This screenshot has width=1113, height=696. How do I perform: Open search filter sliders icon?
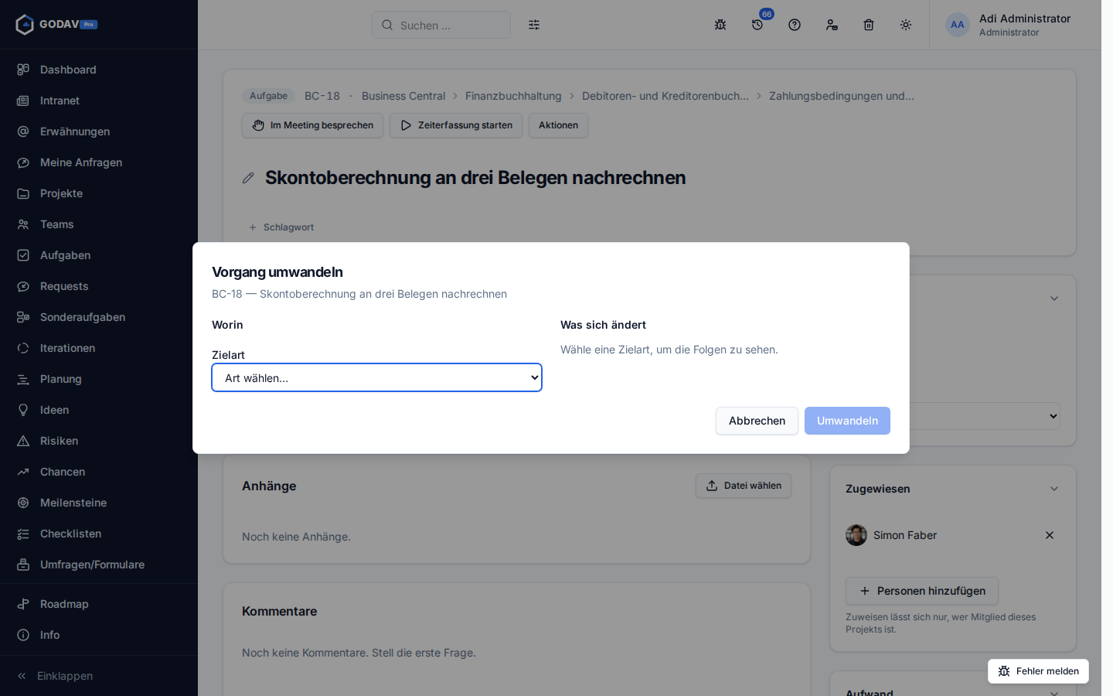click(x=534, y=25)
